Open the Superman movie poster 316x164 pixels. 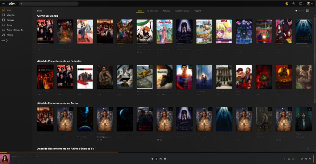point(185,77)
